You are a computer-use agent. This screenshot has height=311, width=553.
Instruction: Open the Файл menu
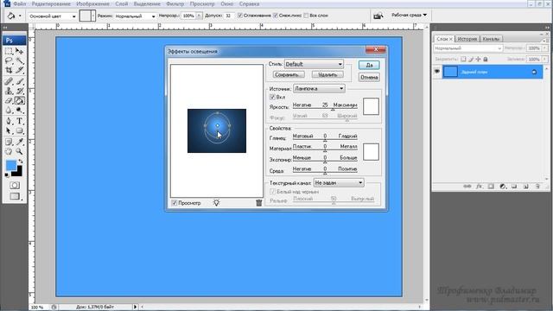pos(19,3)
